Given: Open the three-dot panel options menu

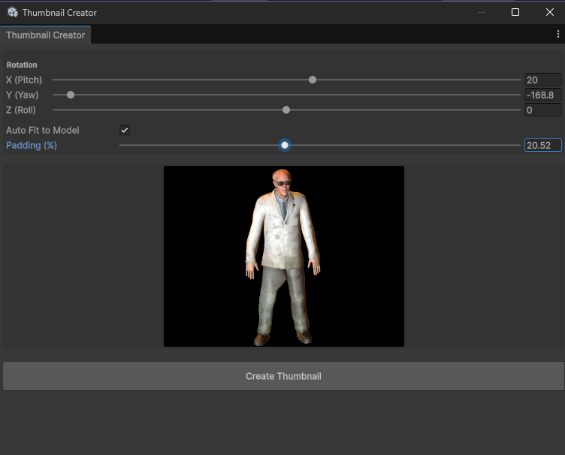Looking at the screenshot, I should 557,35.
